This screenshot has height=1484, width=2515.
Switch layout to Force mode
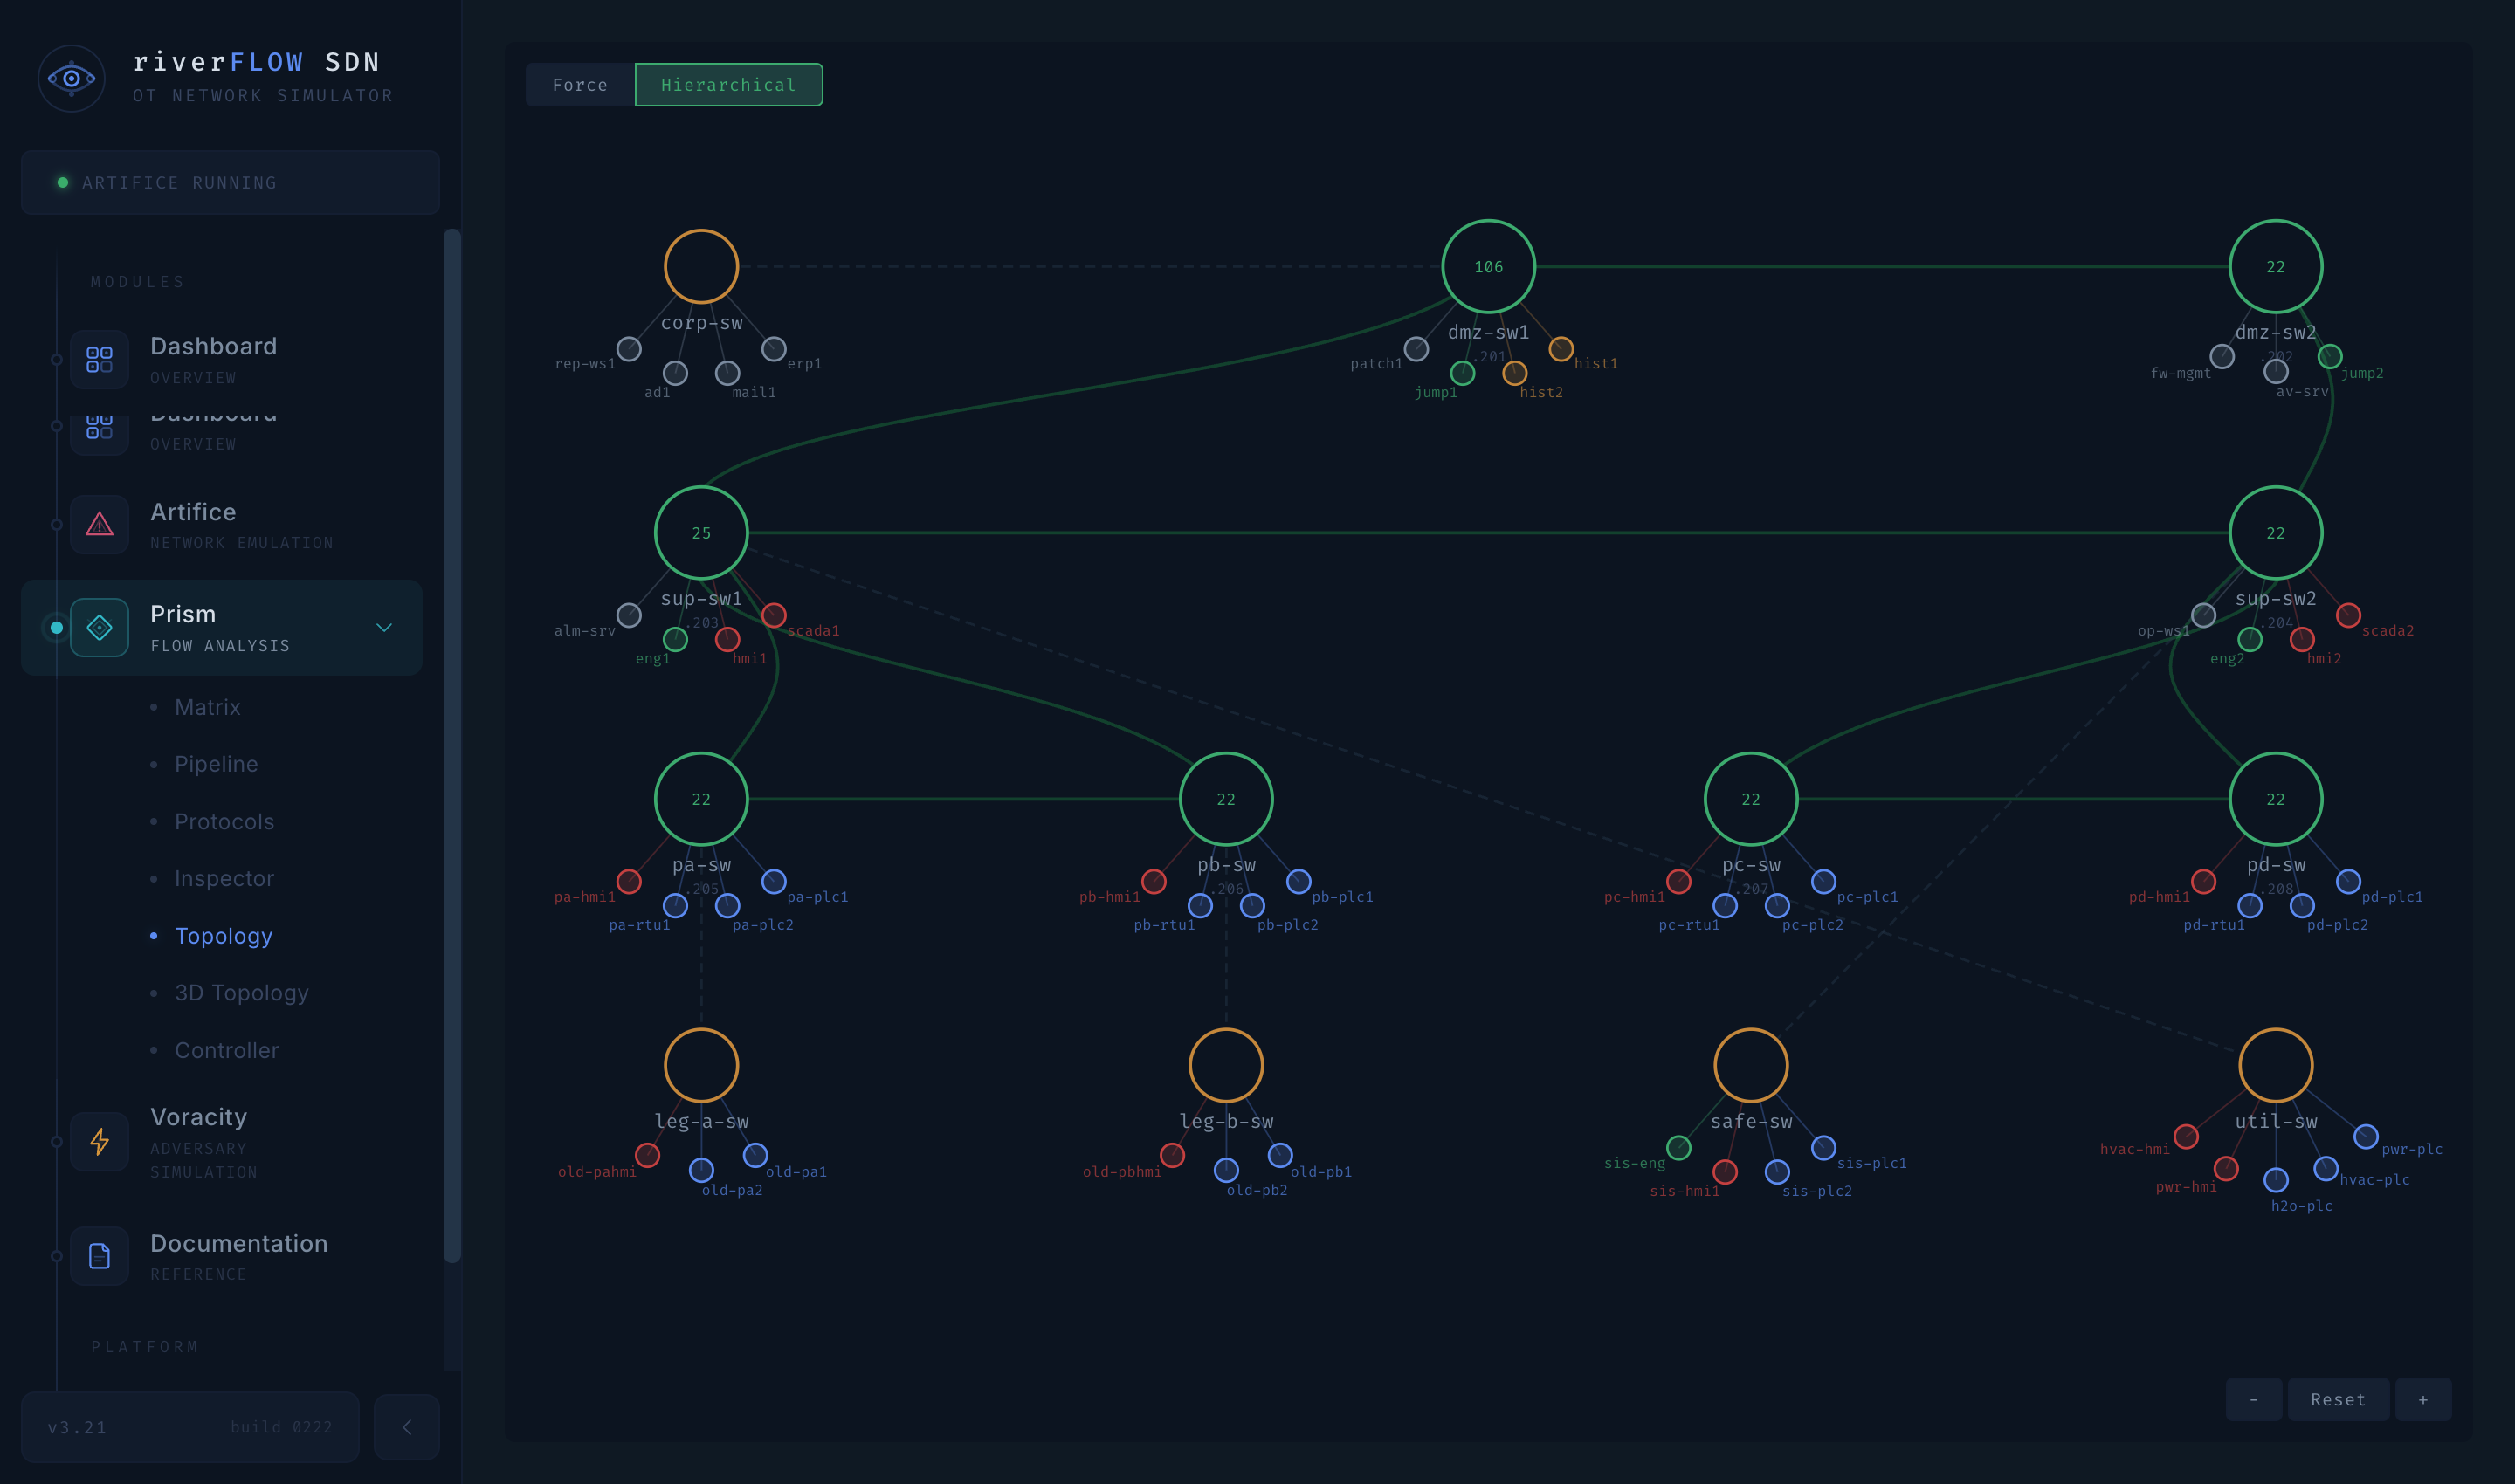tap(580, 85)
